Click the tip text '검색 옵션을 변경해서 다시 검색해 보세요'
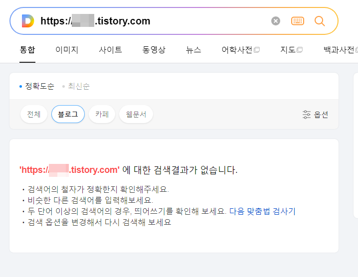Image resolution: width=358 pixels, height=277 pixels. click(99, 222)
